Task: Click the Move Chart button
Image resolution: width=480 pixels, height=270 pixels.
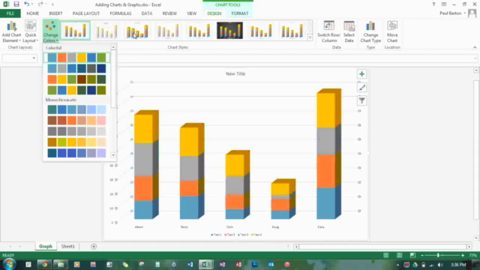Action: 392,31
